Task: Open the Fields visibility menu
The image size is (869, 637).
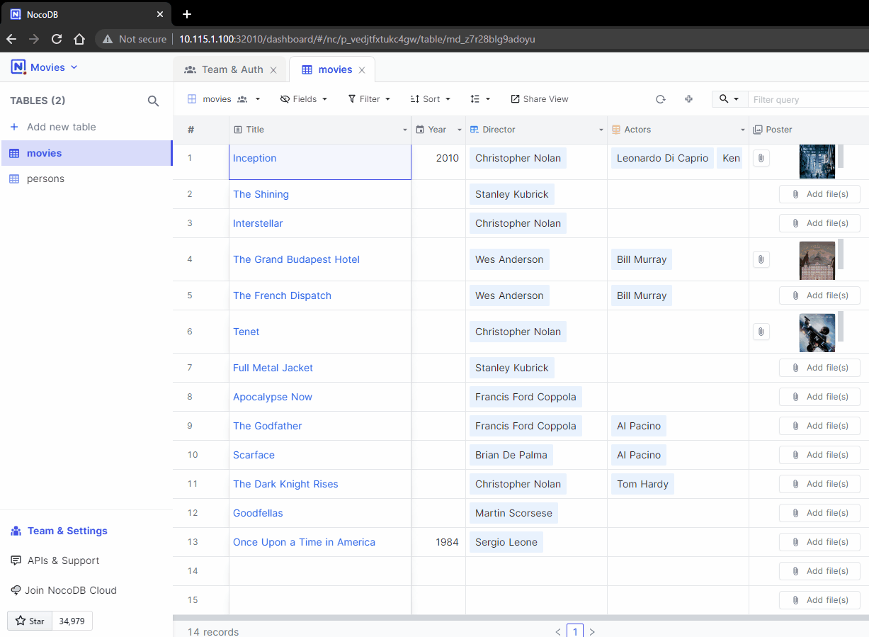Action: 303,98
